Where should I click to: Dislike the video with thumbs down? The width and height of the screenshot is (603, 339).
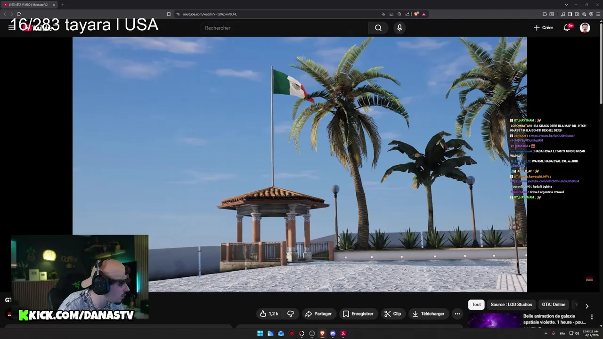291,314
